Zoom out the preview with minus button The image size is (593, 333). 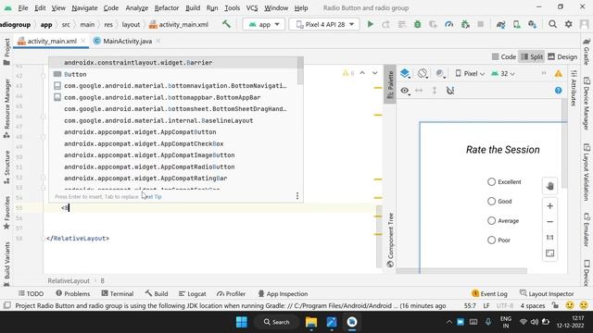pos(549,222)
